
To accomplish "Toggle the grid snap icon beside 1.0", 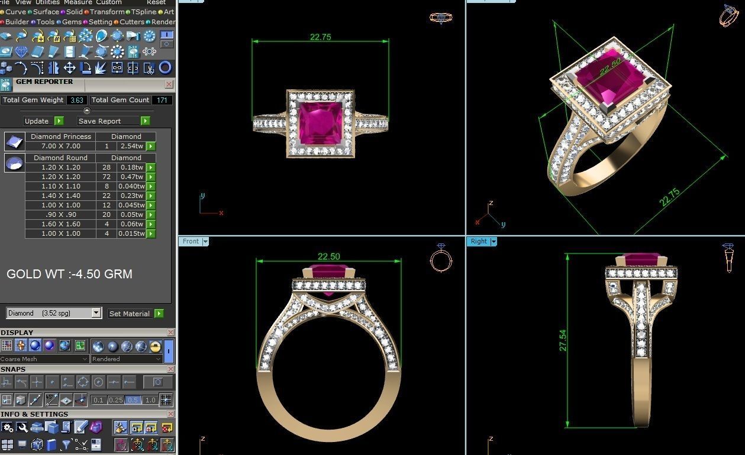I will tap(166, 400).
